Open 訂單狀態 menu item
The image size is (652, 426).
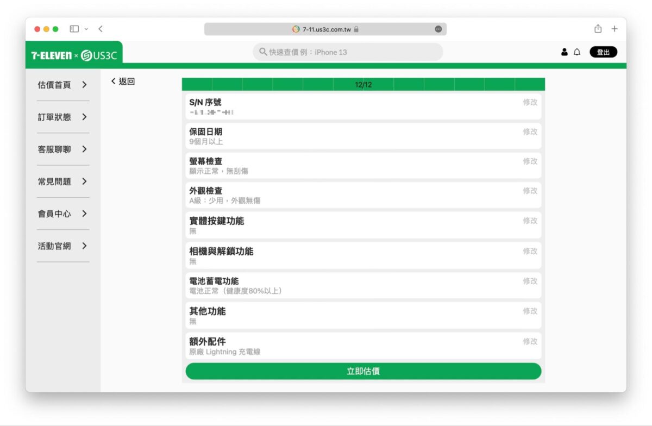(54, 117)
